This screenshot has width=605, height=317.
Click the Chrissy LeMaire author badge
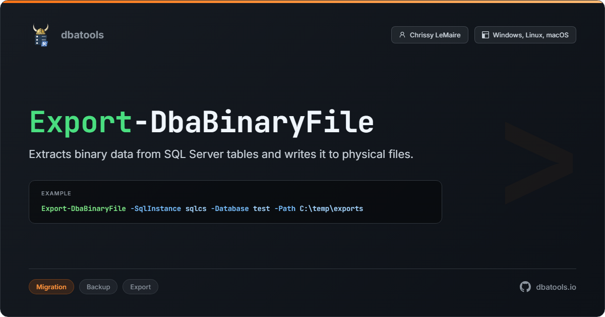tap(430, 35)
